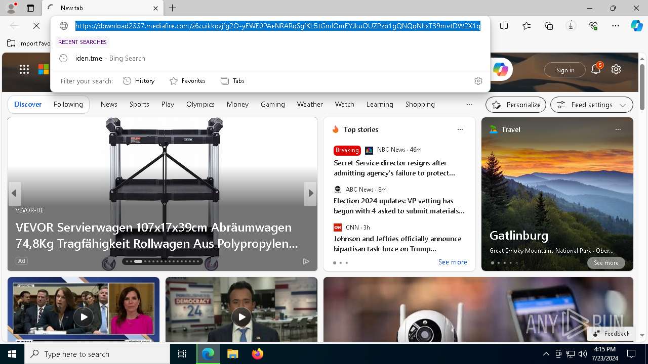Show hidden system tray icons
The image size is (648, 364).
click(x=546, y=354)
